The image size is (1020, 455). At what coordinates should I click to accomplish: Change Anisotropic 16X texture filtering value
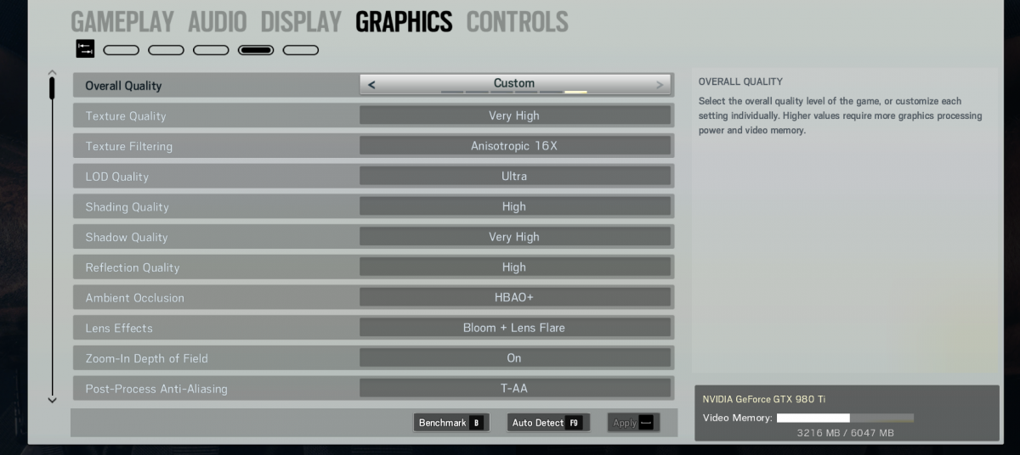tap(514, 146)
